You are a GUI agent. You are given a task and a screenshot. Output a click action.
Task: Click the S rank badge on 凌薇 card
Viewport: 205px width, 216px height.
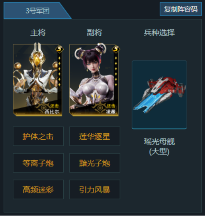[116, 49]
